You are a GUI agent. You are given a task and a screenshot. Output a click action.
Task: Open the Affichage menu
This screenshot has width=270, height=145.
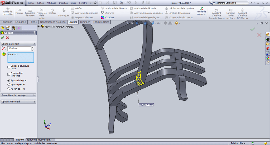[x=51, y=3]
